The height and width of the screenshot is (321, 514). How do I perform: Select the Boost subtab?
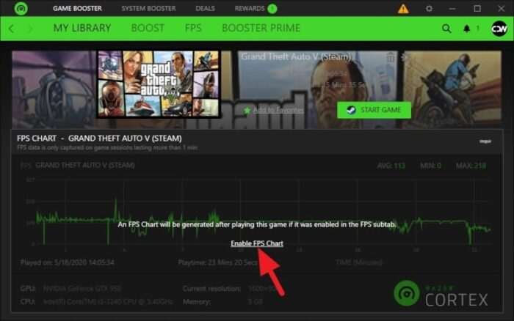(x=148, y=28)
